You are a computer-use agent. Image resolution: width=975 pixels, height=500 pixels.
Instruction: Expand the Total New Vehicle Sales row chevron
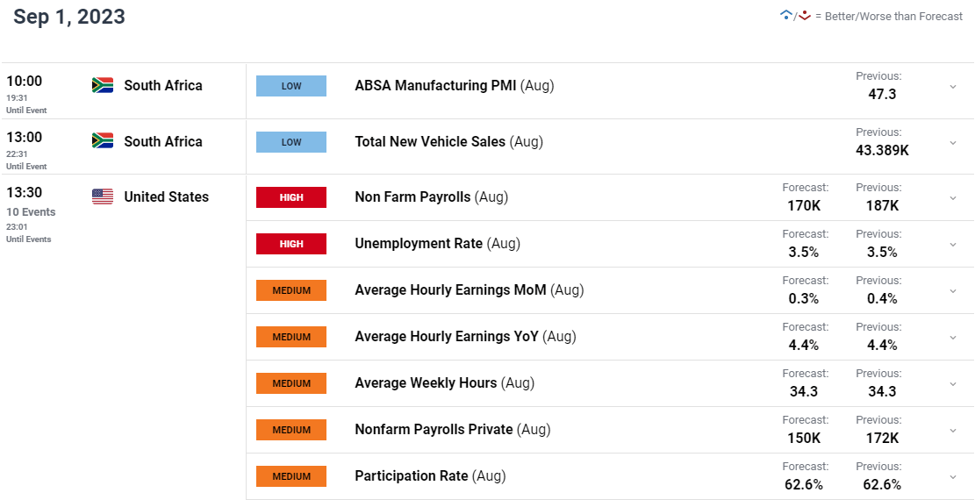952,142
